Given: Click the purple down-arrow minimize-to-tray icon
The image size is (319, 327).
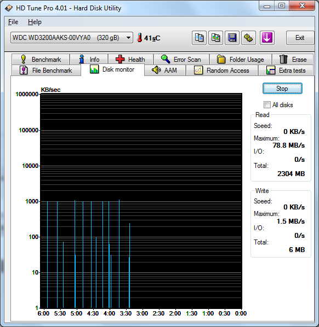Looking at the screenshot, I should point(267,38).
